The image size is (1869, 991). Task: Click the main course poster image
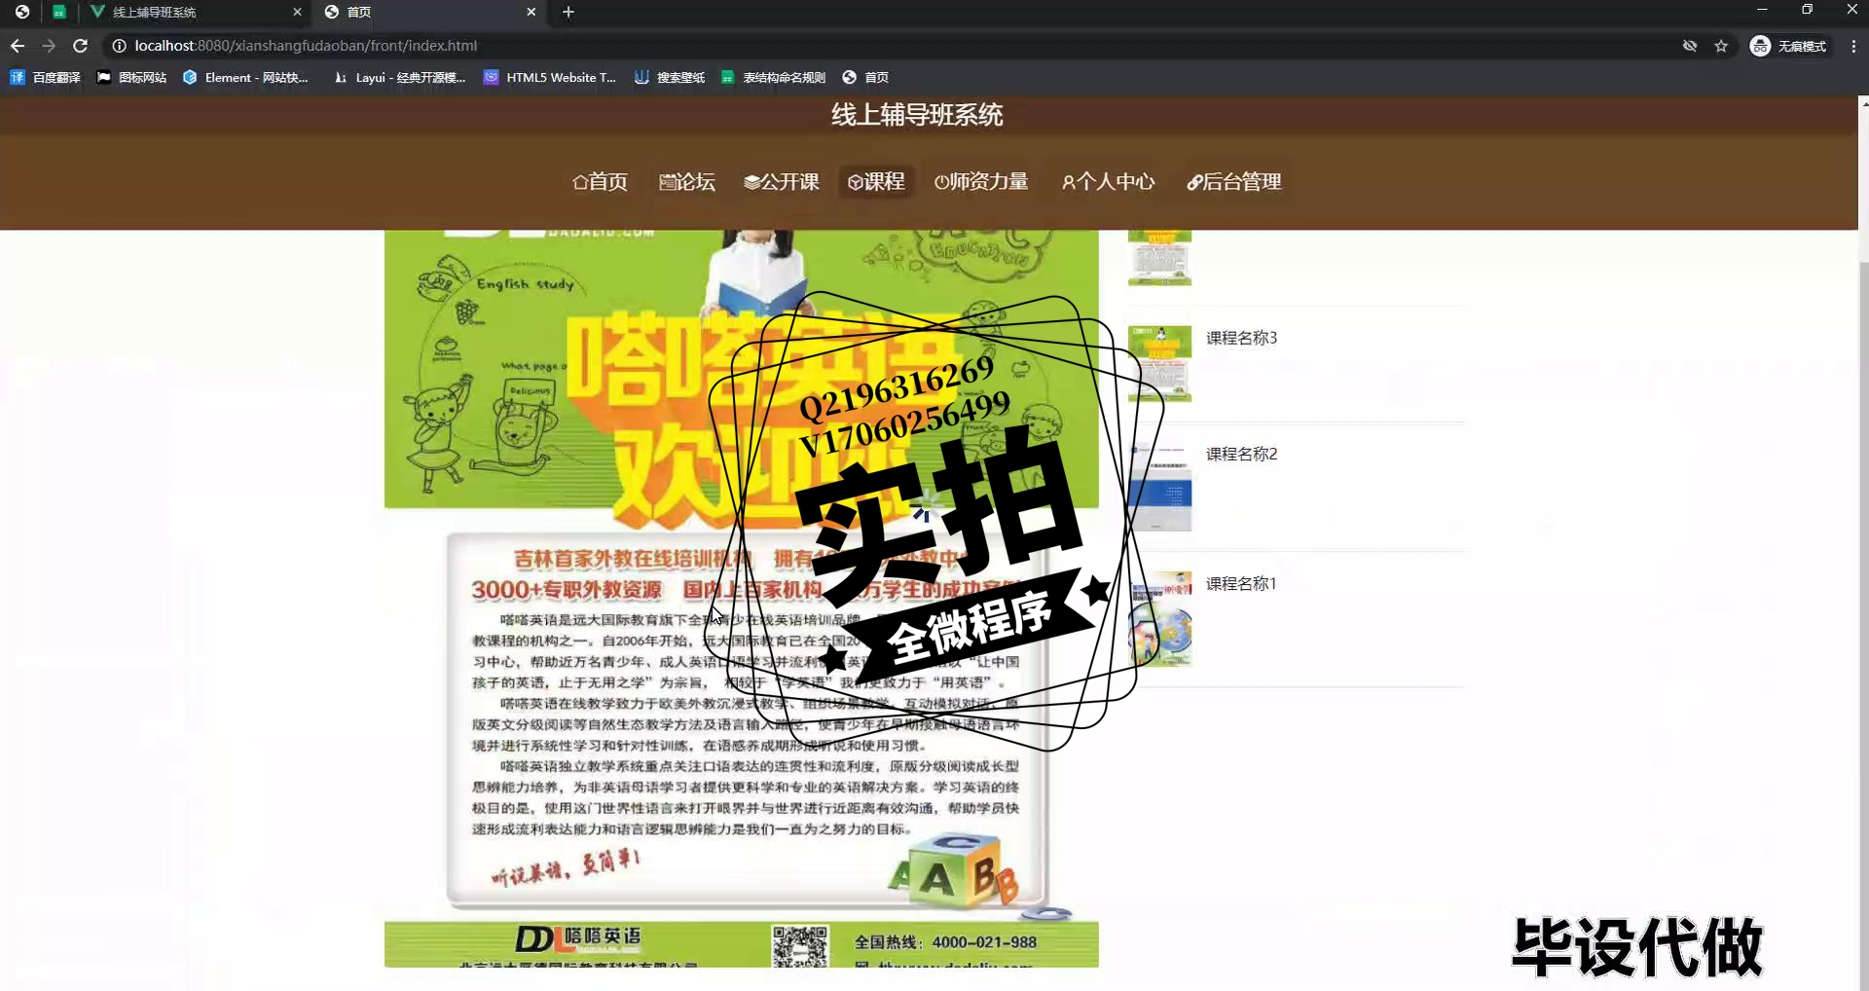[742, 599]
